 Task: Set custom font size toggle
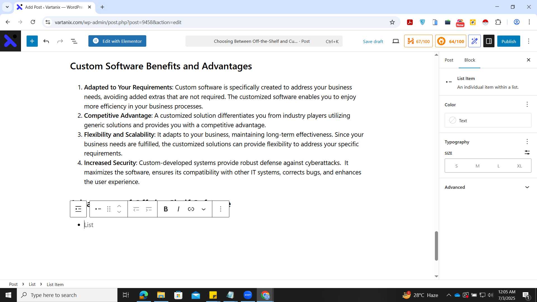click(527, 153)
